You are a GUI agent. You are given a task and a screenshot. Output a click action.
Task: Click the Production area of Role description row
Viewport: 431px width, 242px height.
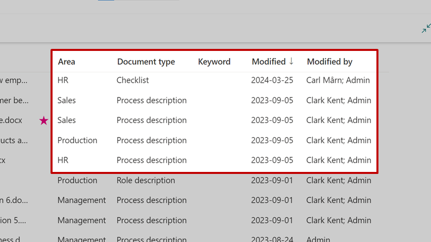[x=77, y=180]
